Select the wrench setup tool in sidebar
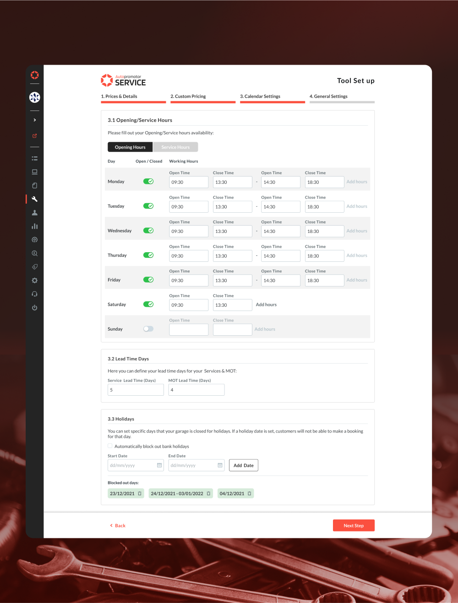458x603 pixels. 34,199
